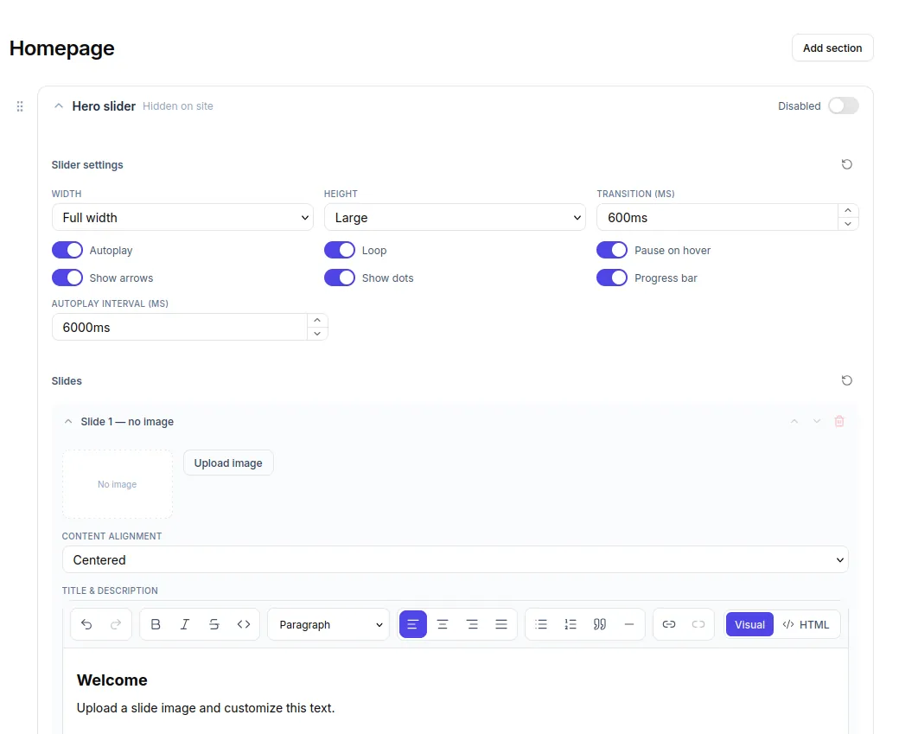Align text left
This screenshot has height=734, width=918.
[413, 624]
